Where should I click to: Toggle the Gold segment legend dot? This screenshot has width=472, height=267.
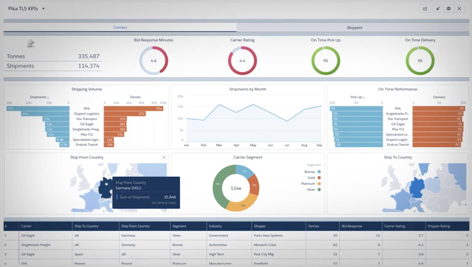pyautogui.click(x=319, y=178)
